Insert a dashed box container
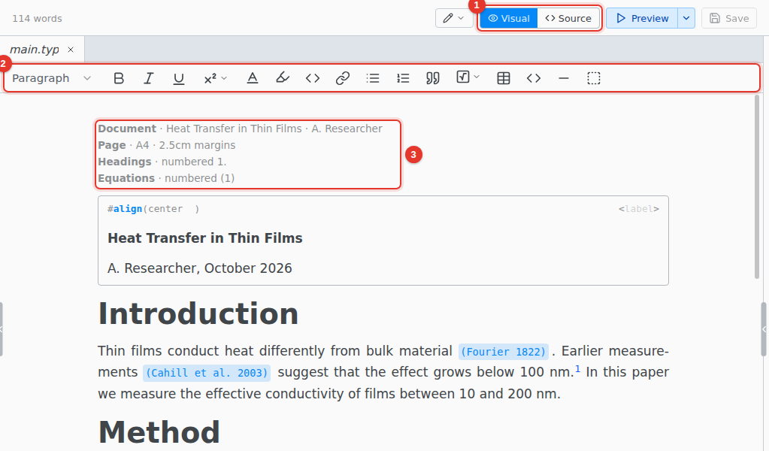This screenshot has height=451, width=769. point(593,78)
